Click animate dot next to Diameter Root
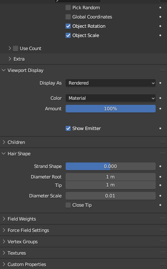 (160, 177)
